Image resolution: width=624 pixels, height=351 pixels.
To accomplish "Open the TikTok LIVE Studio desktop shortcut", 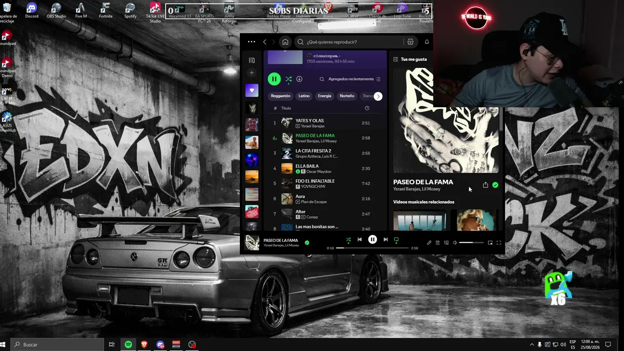I will tap(155, 12).
